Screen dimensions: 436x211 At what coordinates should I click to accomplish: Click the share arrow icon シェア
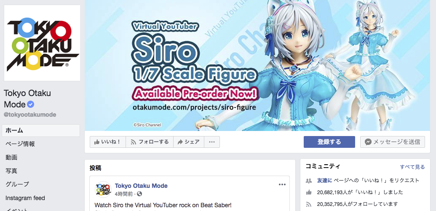(x=180, y=142)
